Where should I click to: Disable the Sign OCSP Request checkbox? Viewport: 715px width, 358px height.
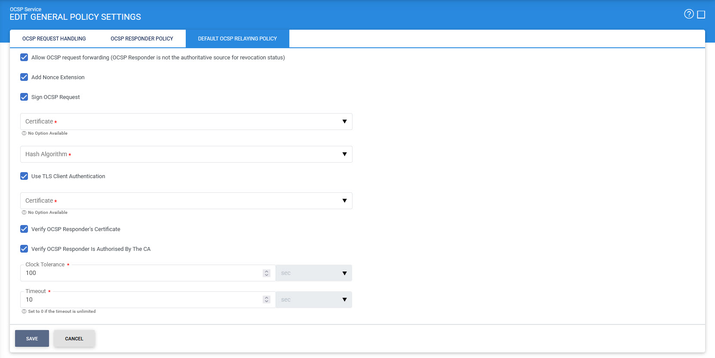point(24,97)
